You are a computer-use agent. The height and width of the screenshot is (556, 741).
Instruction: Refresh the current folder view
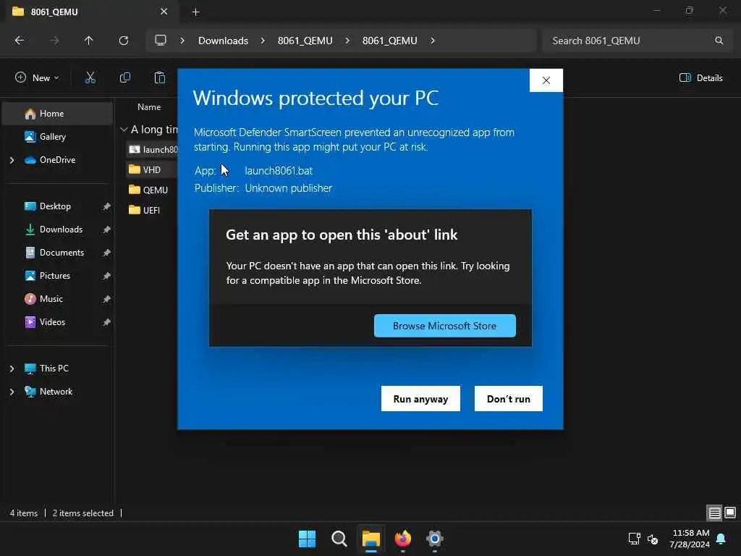[x=123, y=41]
